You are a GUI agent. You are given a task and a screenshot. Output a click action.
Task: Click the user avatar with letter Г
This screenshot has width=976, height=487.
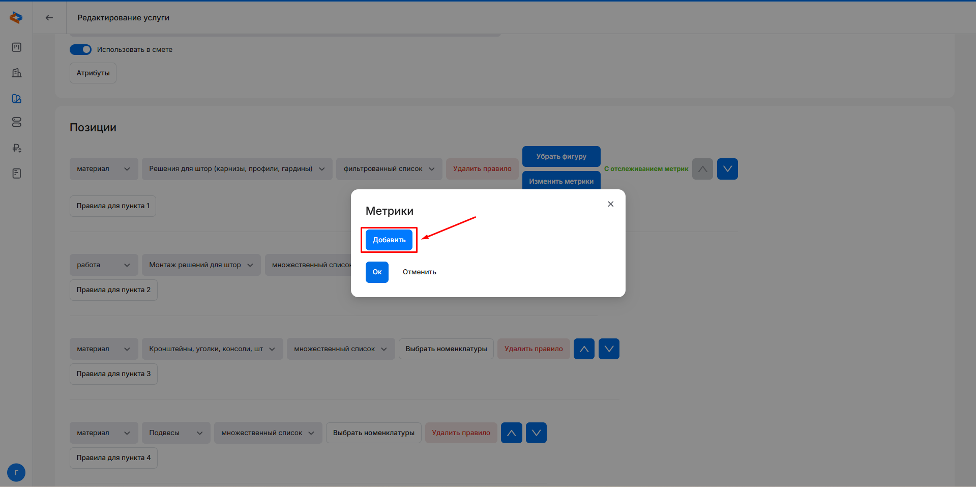pos(16,472)
